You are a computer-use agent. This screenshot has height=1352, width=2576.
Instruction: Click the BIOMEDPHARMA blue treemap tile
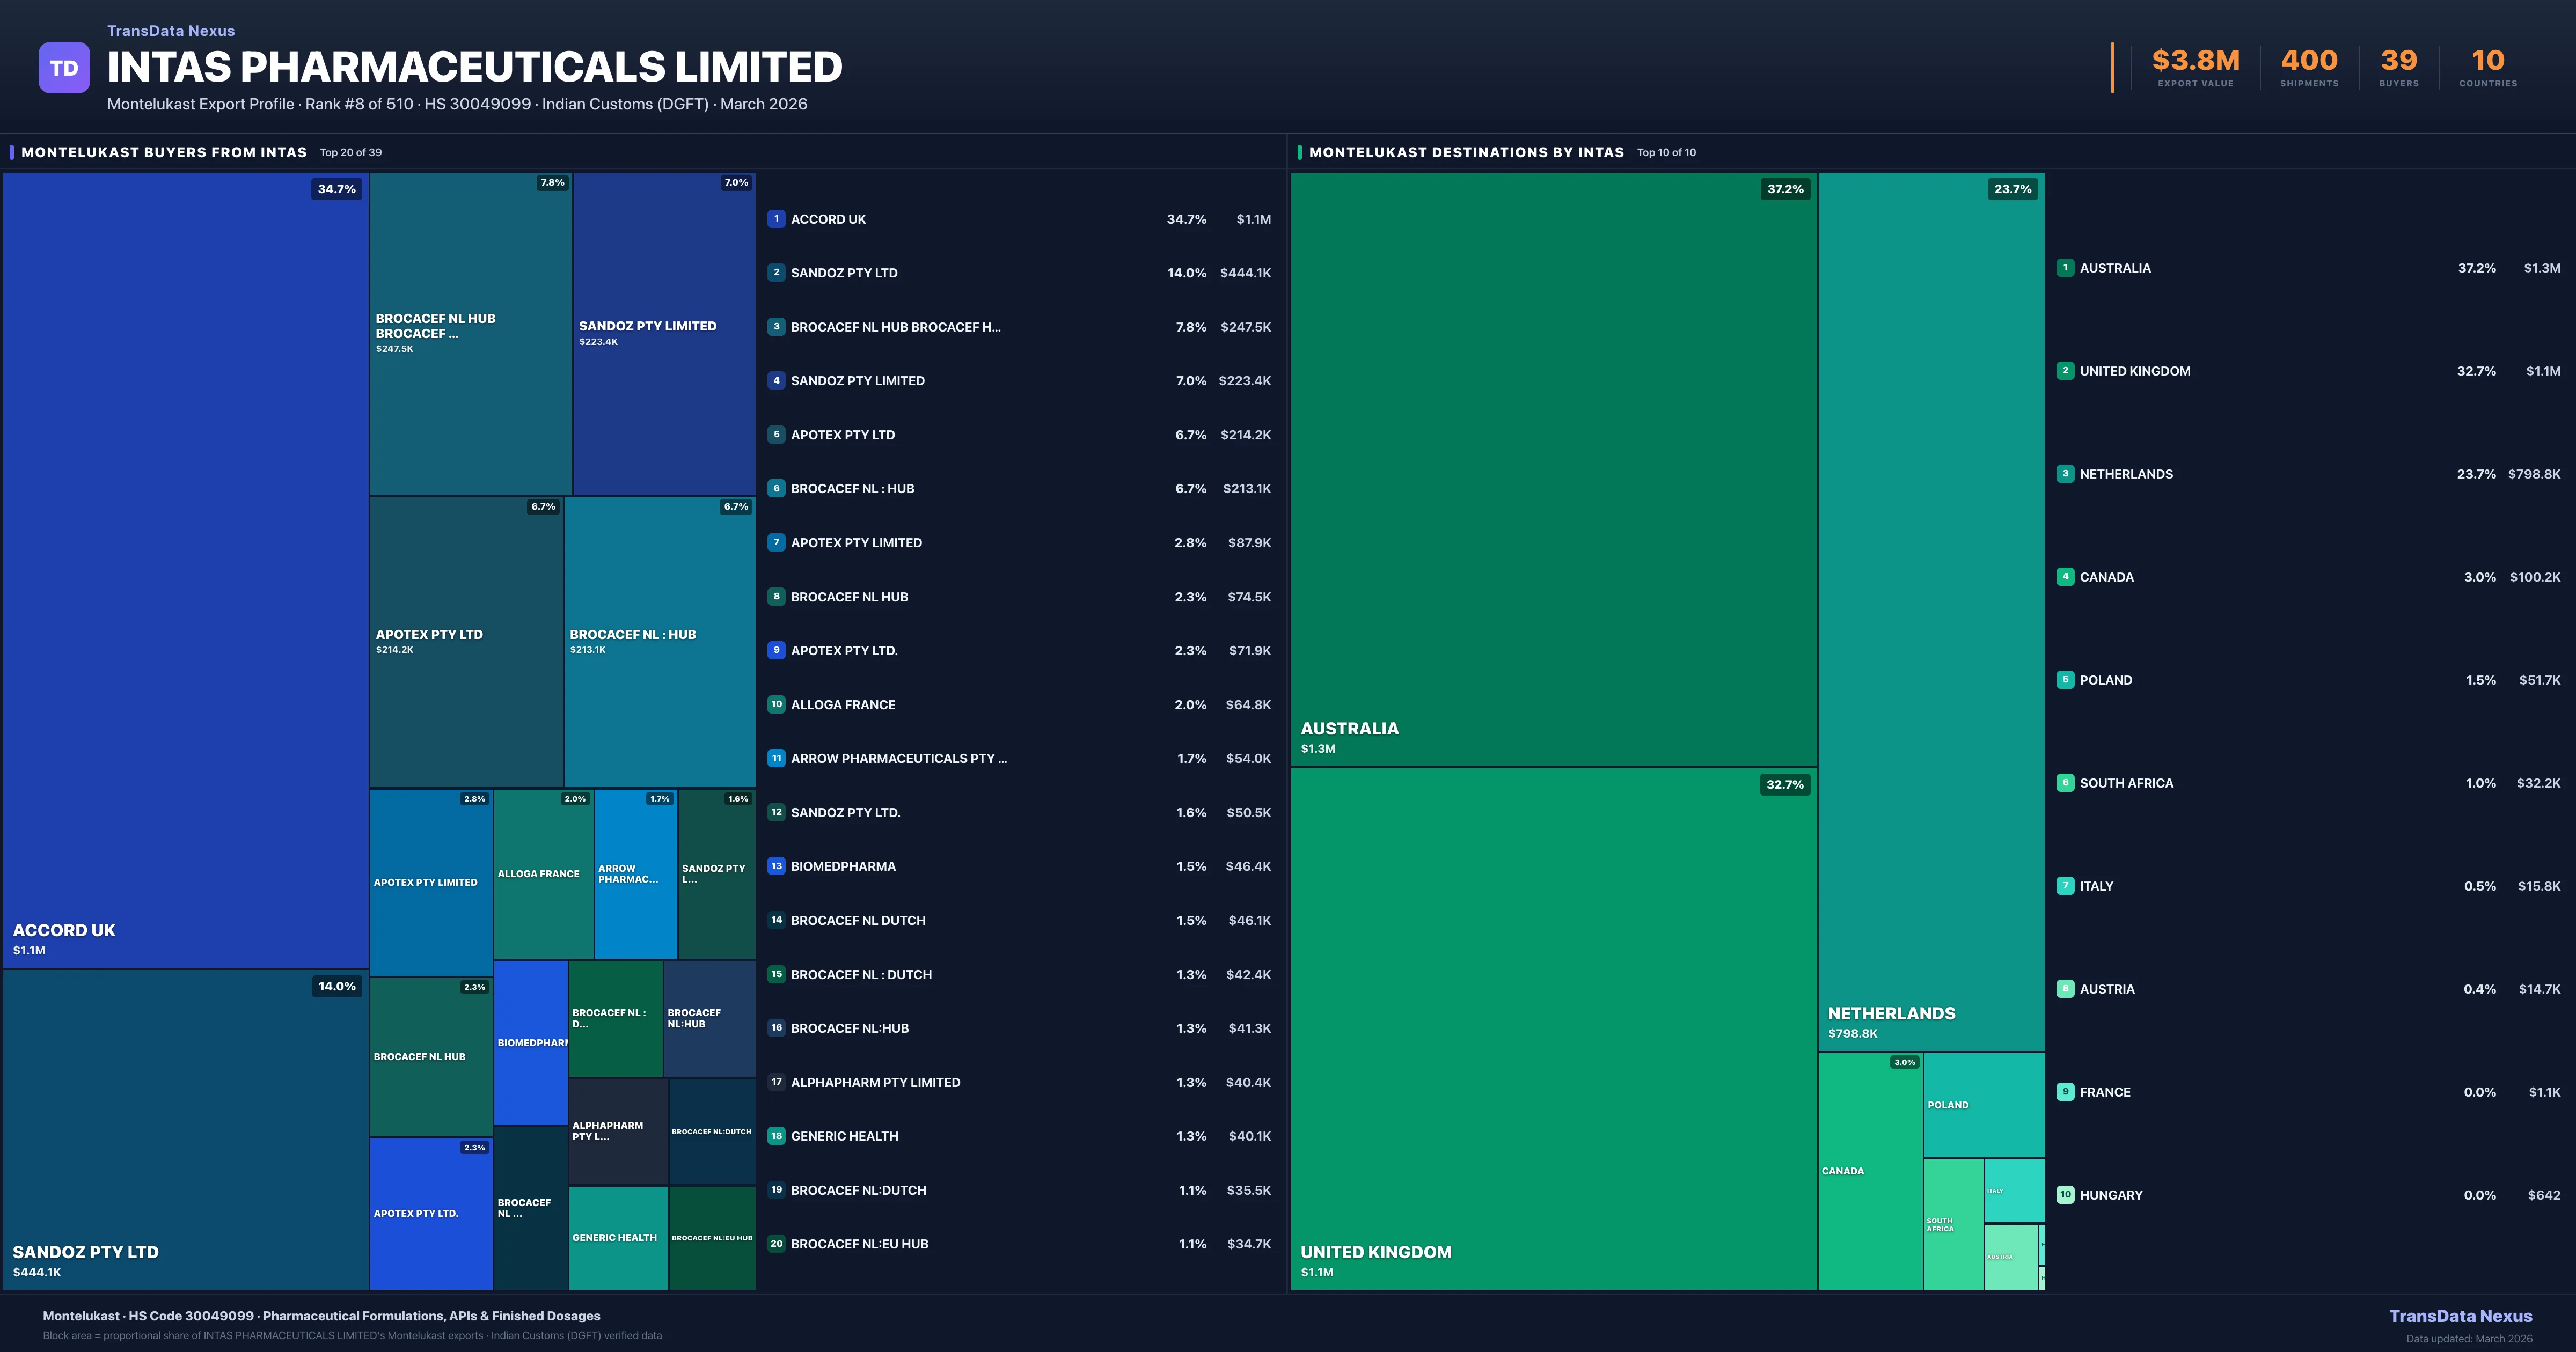[530, 1042]
